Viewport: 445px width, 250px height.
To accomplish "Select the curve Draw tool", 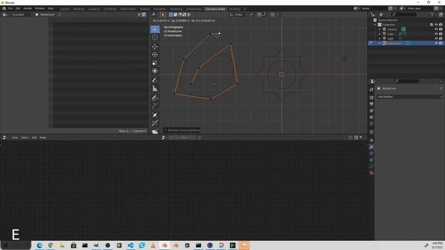I will tap(154, 98).
